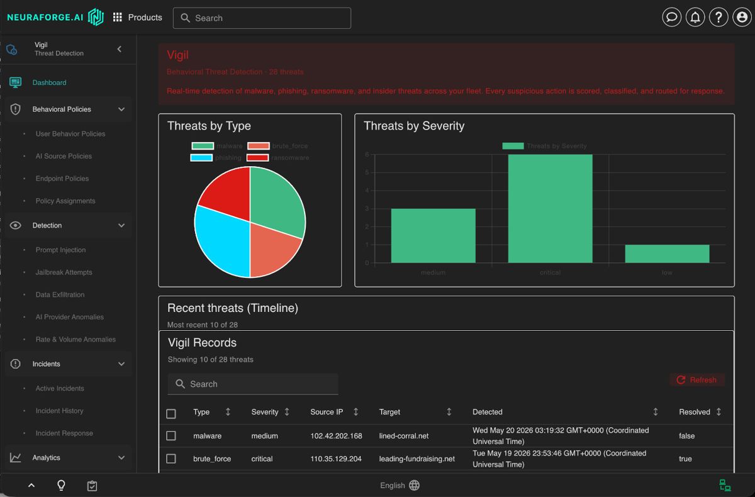Sort by Type column arrows

[228, 412]
